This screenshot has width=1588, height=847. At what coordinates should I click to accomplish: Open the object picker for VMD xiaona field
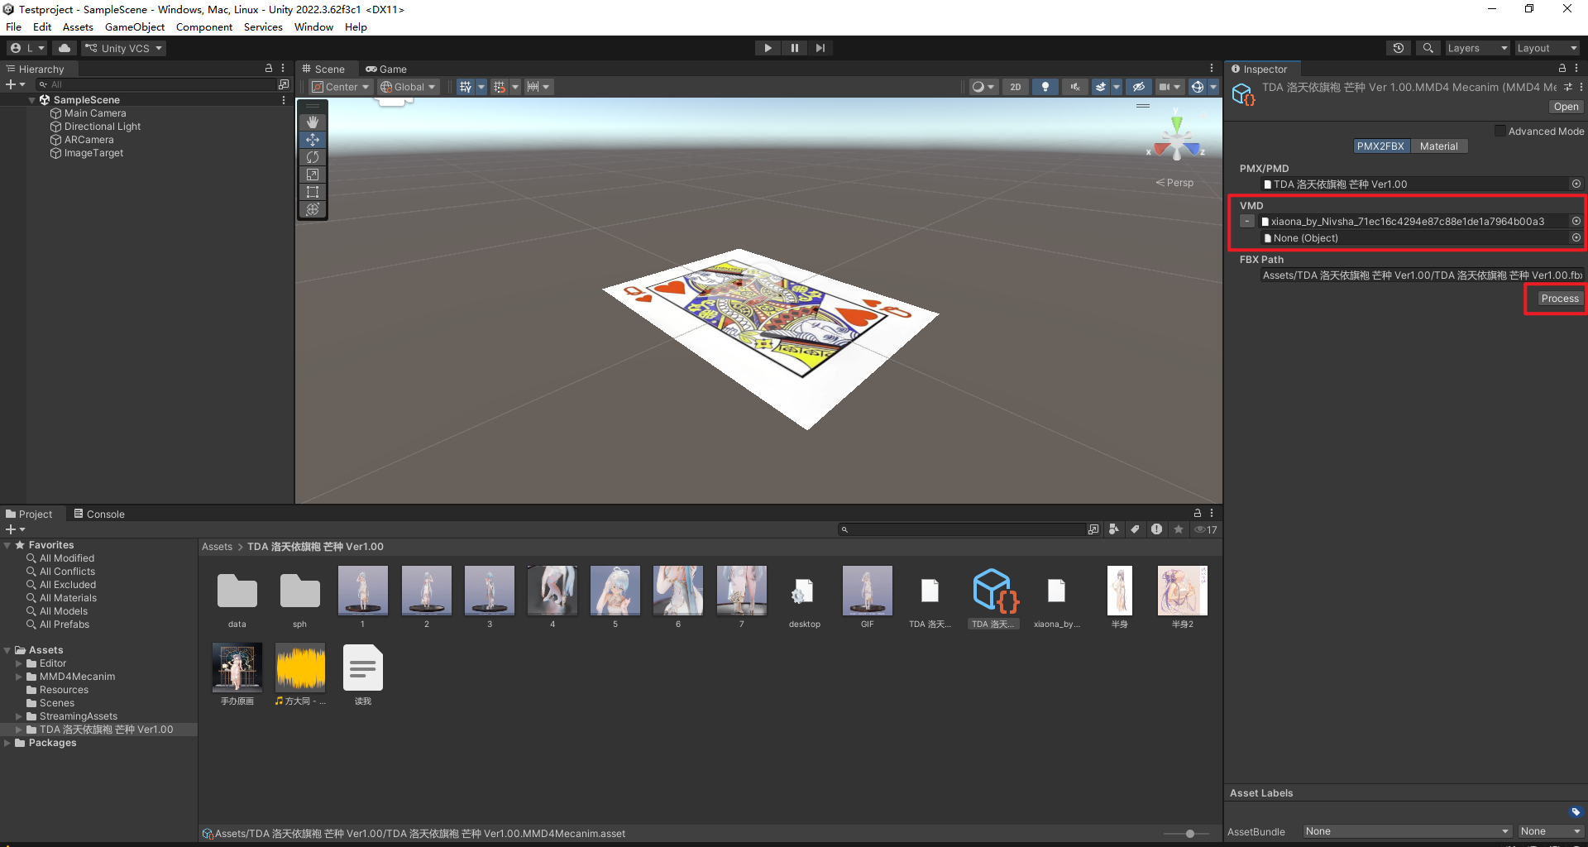click(1576, 221)
